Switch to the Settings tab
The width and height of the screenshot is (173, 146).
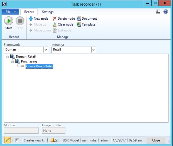coord(48,12)
